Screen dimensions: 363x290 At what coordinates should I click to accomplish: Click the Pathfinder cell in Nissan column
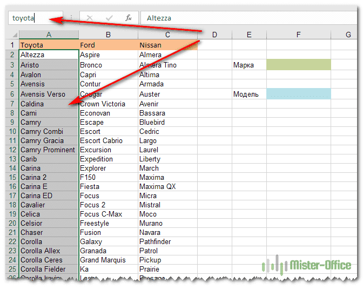point(167,241)
